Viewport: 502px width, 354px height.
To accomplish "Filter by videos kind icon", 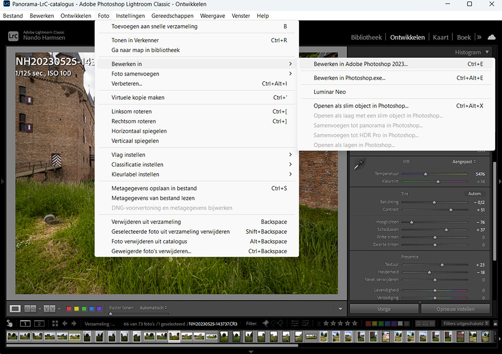I will pyautogui.click(x=432, y=323).
